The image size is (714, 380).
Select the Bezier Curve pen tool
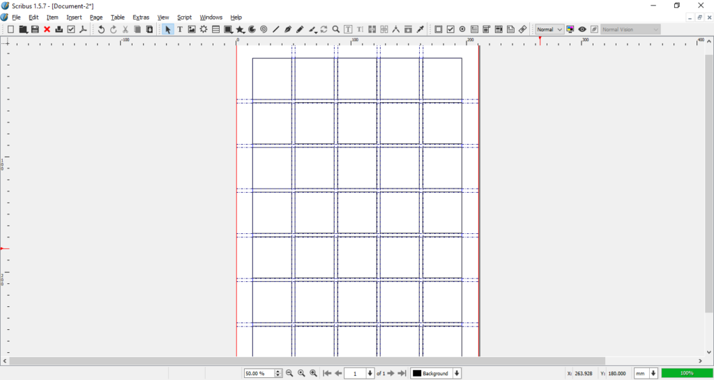click(x=288, y=29)
